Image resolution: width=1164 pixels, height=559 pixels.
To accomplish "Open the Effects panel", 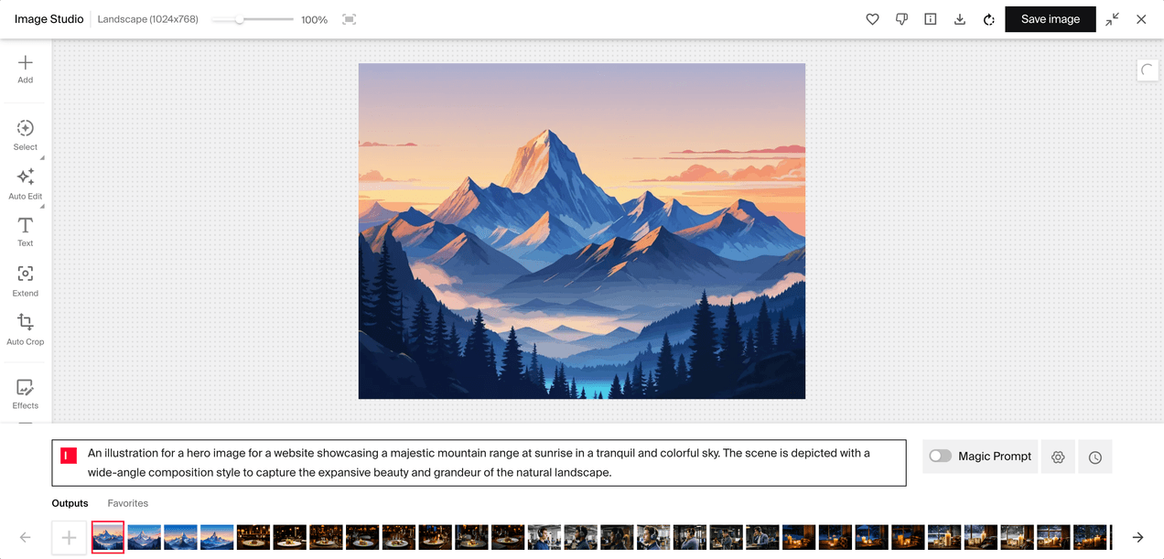I will pos(25,392).
